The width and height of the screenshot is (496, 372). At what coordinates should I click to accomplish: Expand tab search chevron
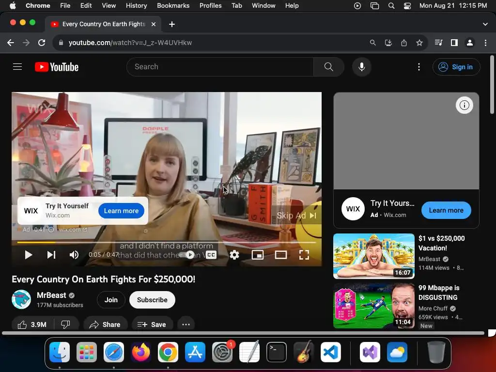[485, 24]
